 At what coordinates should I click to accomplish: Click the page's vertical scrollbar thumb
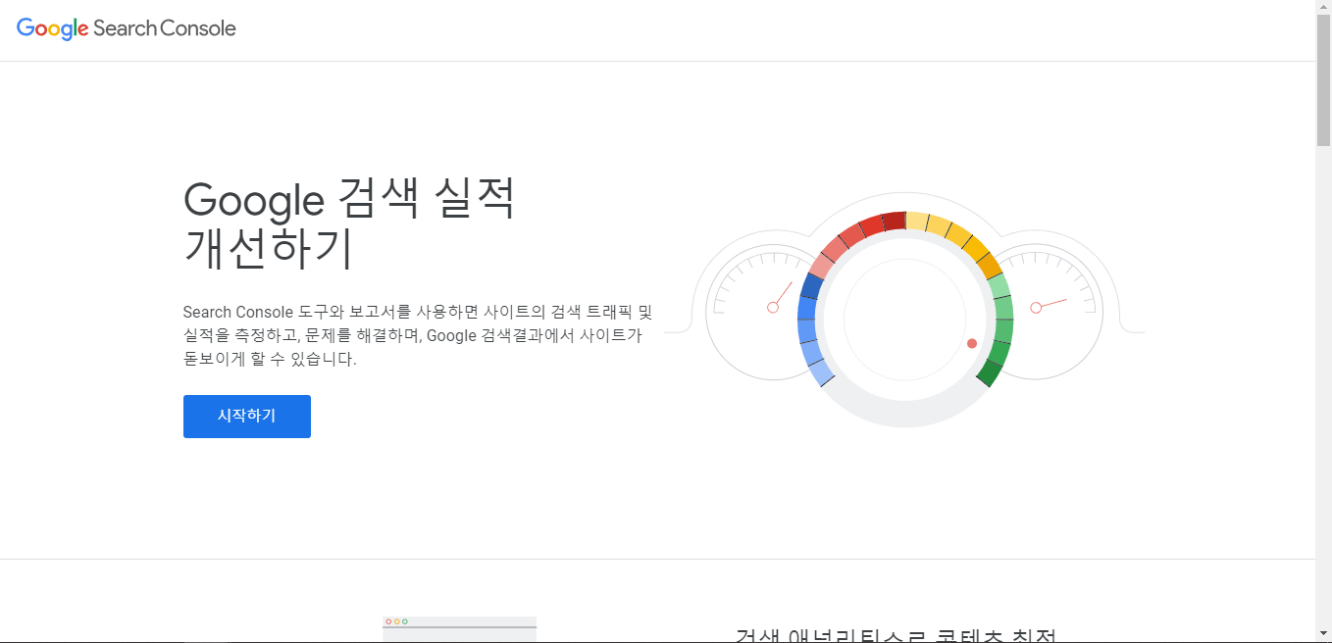(x=1323, y=80)
